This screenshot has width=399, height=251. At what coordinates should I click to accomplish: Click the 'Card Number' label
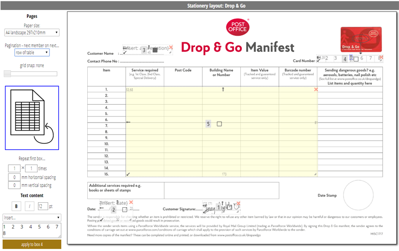point(304,61)
